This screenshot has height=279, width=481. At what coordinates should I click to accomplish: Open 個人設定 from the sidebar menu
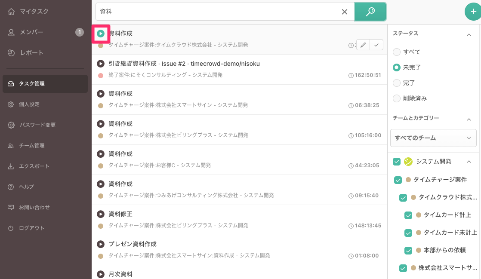[x=27, y=104]
